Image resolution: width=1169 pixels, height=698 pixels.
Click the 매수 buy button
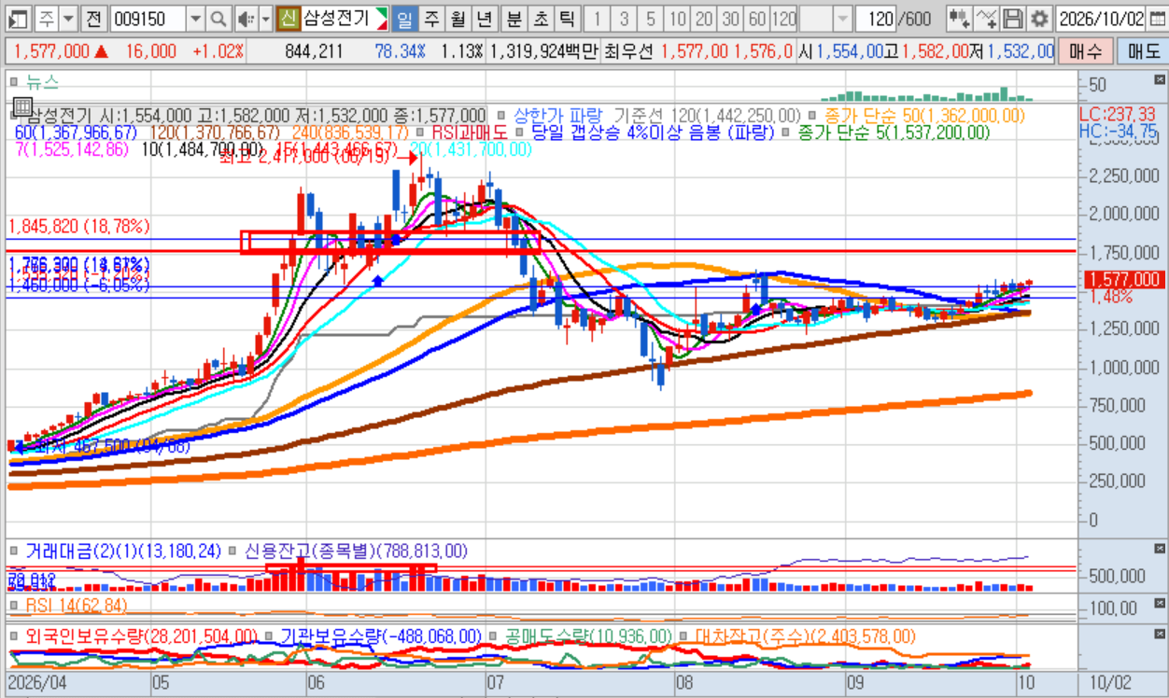(x=1085, y=51)
